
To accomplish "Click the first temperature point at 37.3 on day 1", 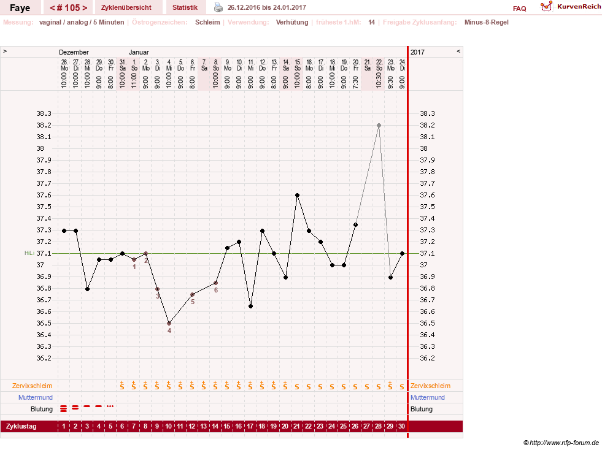I will (64, 231).
